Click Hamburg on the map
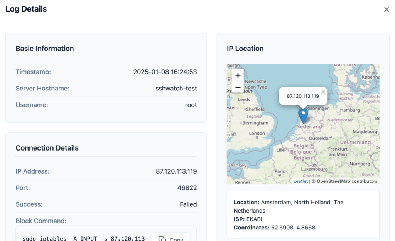 click(350, 110)
